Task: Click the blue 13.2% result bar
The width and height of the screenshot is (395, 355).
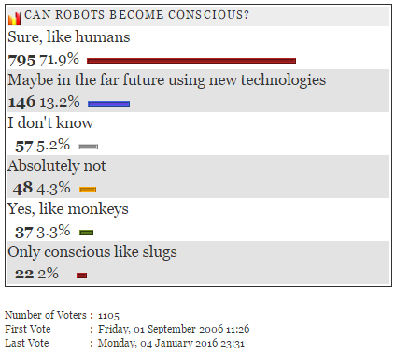Action: click(x=109, y=104)
